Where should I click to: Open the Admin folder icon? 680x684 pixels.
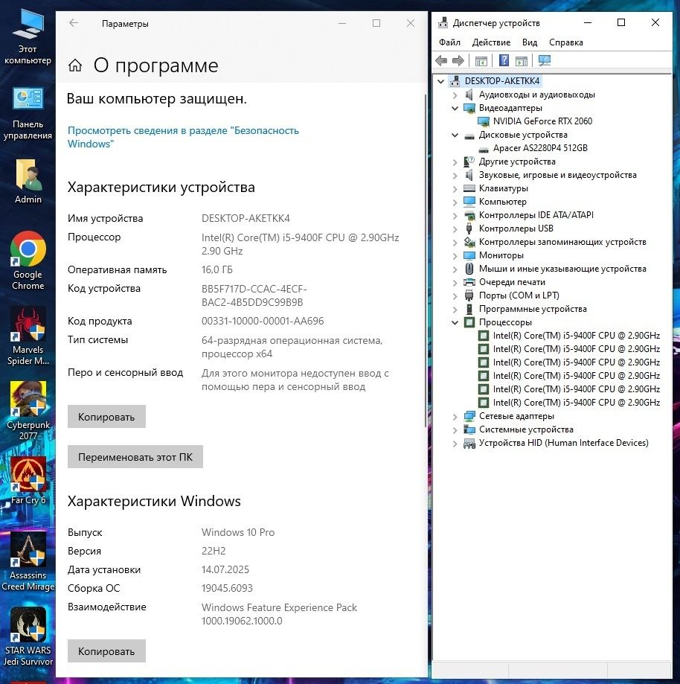28,181
